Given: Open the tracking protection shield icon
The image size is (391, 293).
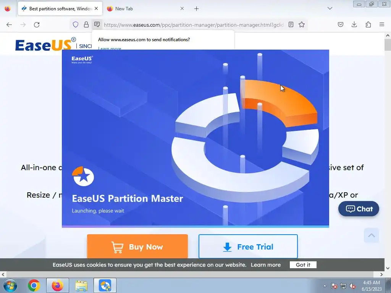Looking at the screenshot, I should pyautogui.click(x=76, y=24).
